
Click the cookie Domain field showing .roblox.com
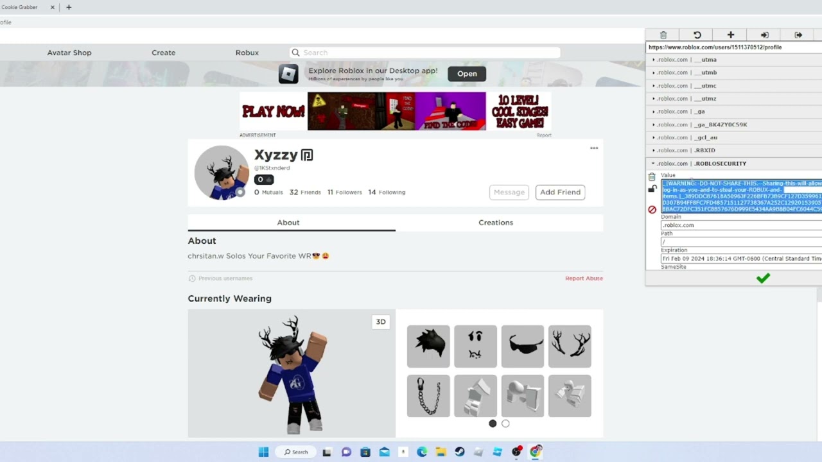pyautogui.click(x=741, y=225)
